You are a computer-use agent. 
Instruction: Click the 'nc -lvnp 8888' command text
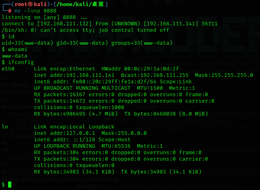[28, 11]
